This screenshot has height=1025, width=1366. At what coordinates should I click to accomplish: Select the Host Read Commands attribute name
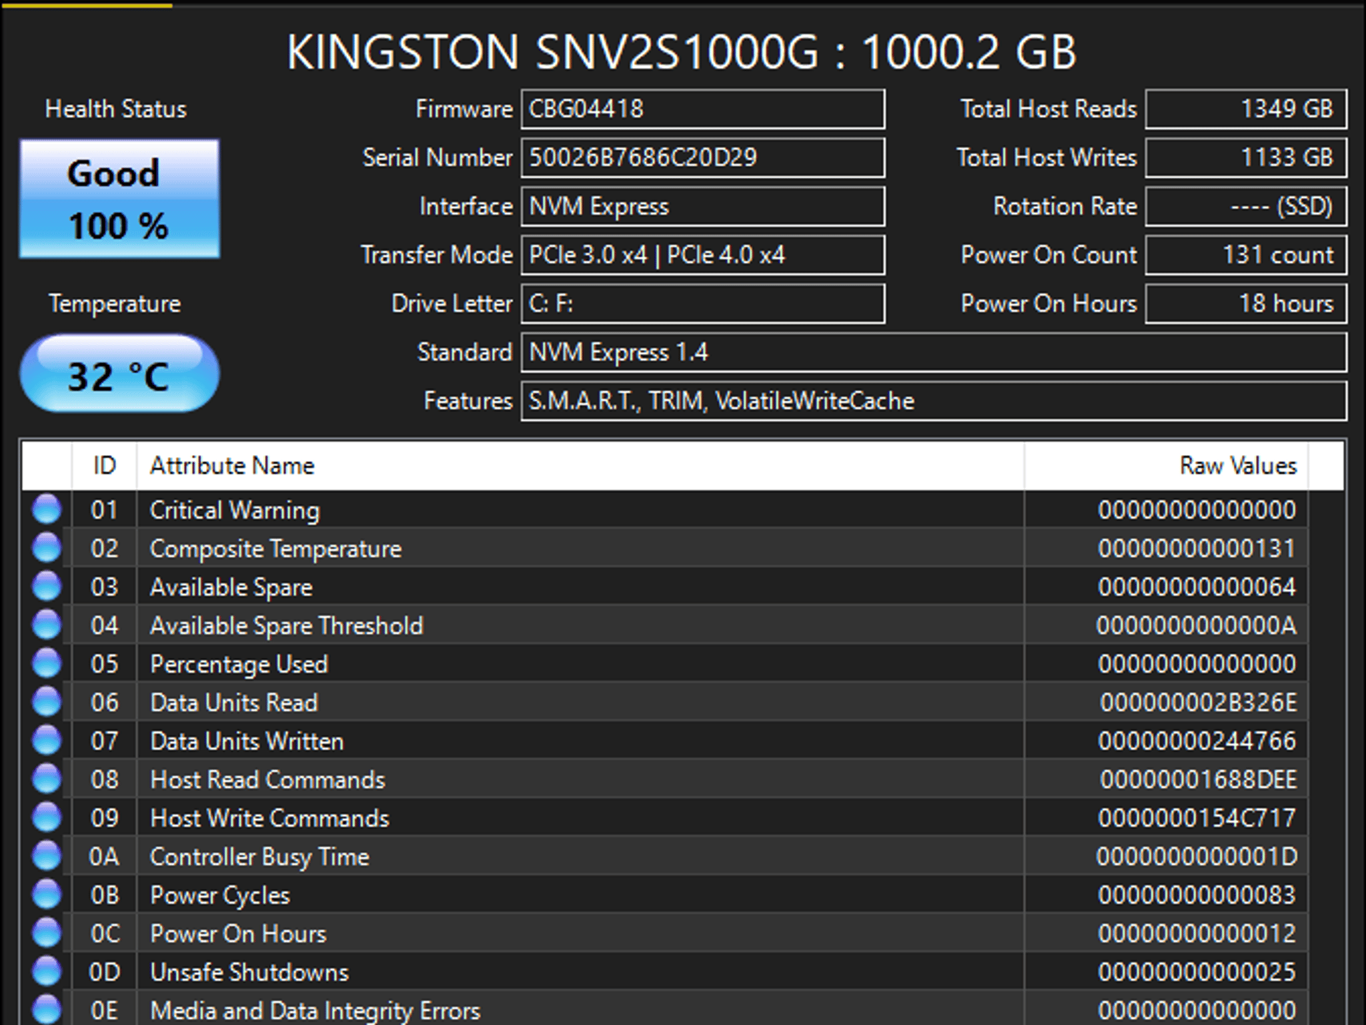267,779
